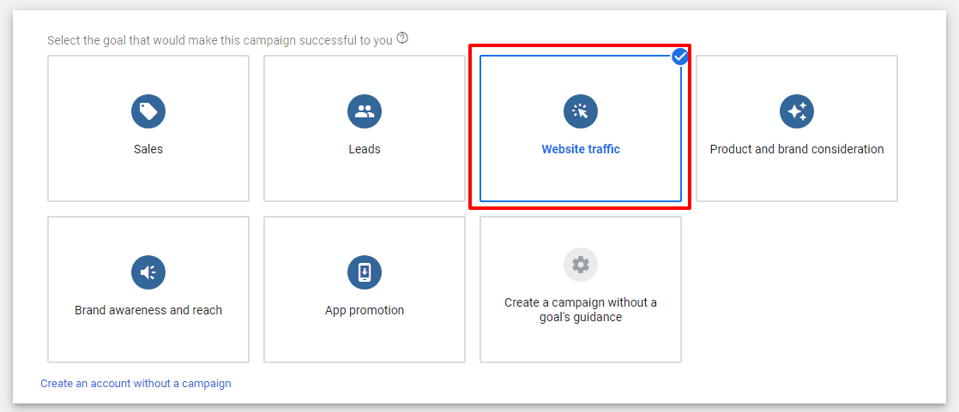Viewport: 959px width, 412px height.
Task: Click the Website traffic cursor icon
Action: [581, 111]
